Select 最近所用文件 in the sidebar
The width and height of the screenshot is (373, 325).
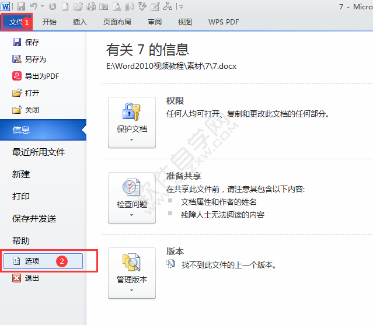point(39,152)
